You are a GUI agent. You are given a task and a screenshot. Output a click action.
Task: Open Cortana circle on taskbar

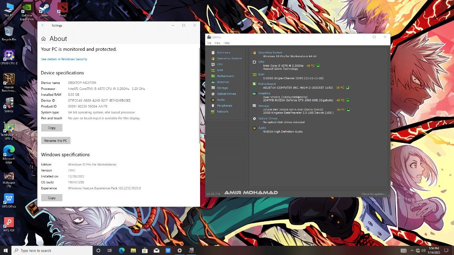click(98, 250)
